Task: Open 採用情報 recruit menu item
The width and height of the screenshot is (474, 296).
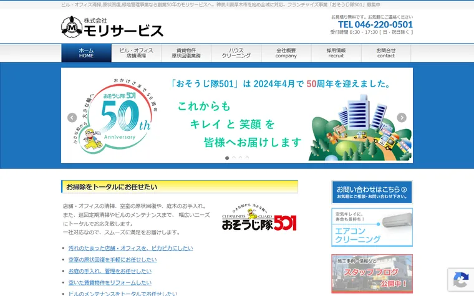Action: (x=336, y=53)
